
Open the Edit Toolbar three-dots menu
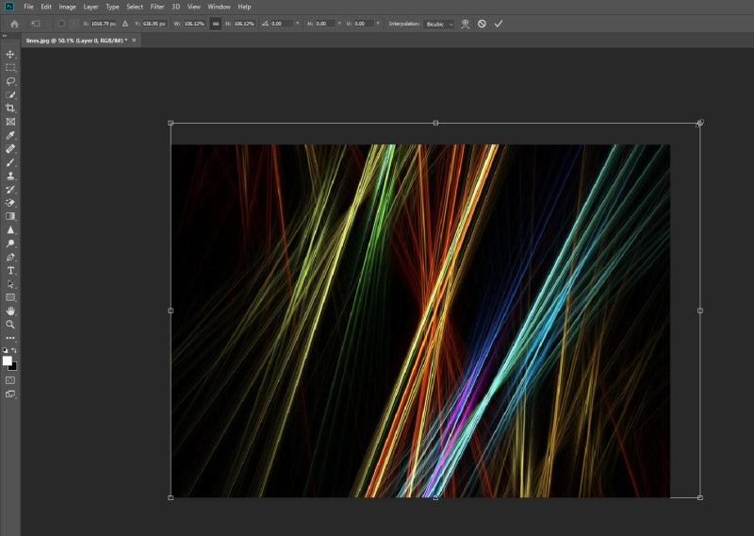click(x=10, y=338)
